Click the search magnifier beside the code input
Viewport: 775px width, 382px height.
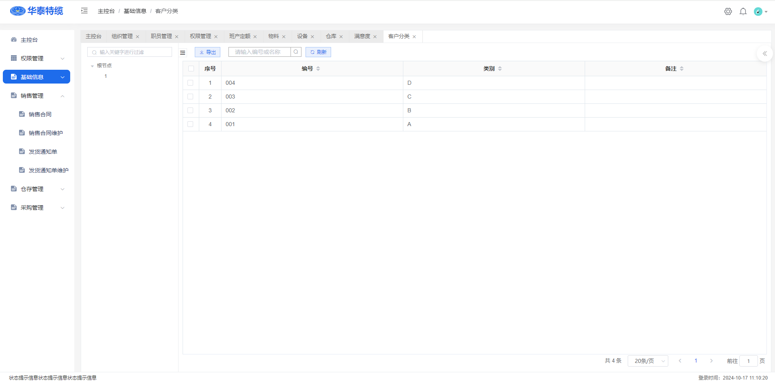(x=296, y=52)
